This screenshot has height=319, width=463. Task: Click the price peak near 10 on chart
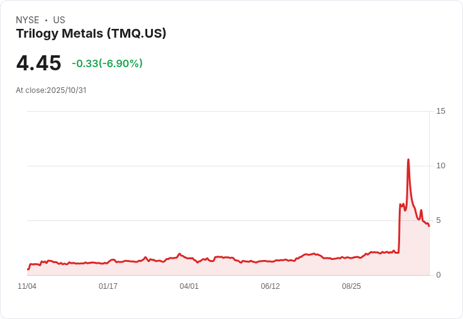[408, 159]
